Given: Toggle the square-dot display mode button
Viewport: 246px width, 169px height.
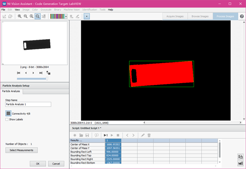Looking at the screenshot, I should 87,16.
